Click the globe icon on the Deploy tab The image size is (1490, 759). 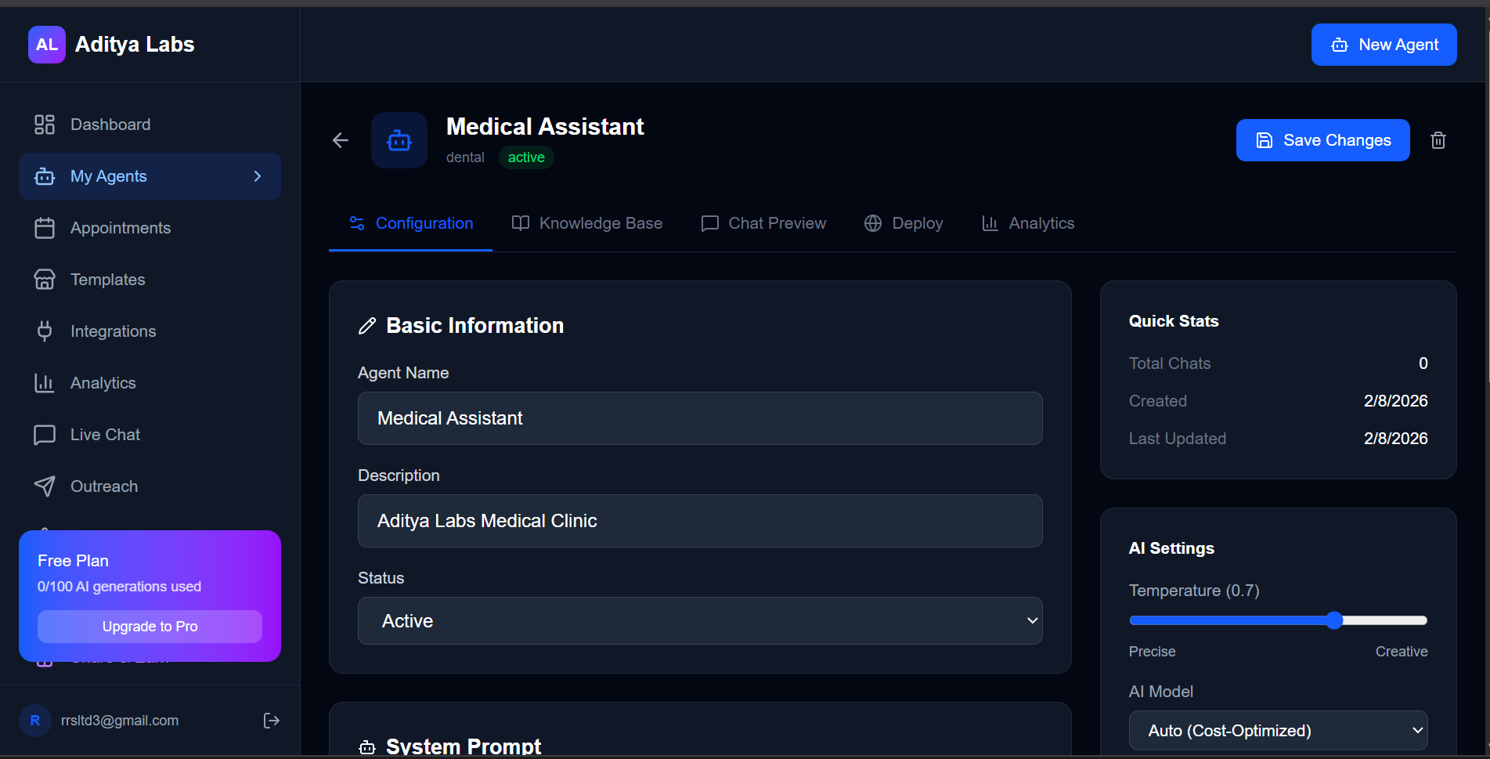[x=873, y=223]
